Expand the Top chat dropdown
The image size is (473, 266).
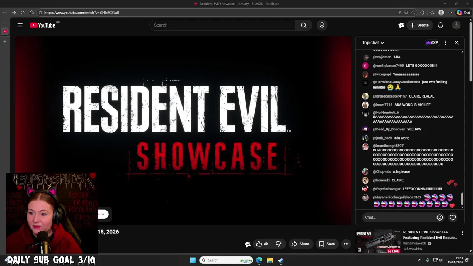pyautogui.click(x=373, y=43)
